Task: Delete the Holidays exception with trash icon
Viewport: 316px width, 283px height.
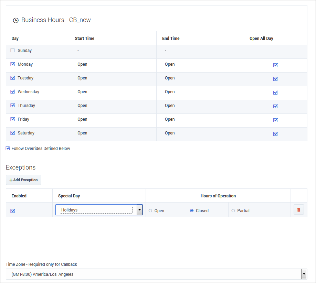Action: 298,210
